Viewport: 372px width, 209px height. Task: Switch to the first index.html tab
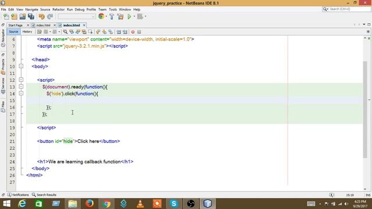[x=43, y=25]
